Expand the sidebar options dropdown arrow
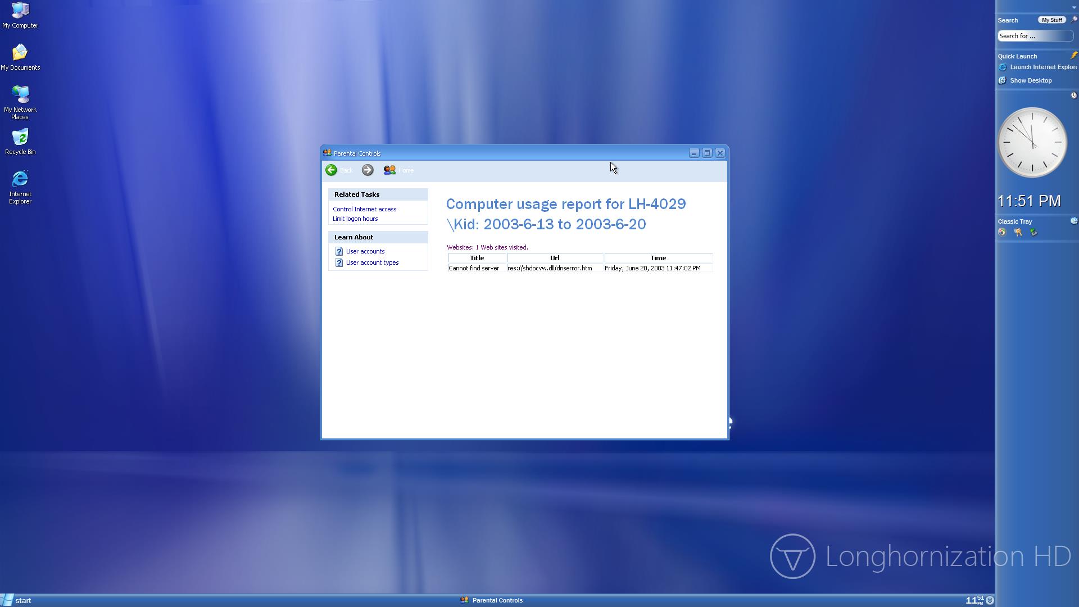1079x607 pixels. pos(1073,7)
